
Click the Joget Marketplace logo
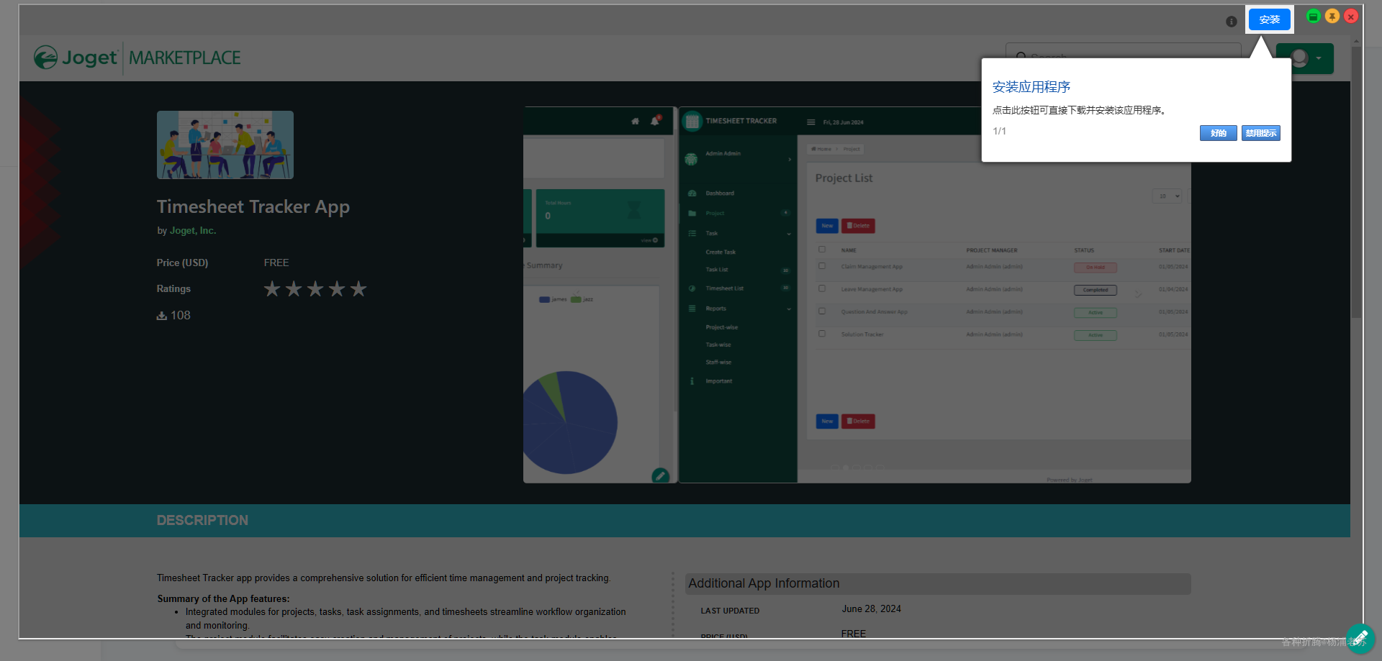(x=137, y=58)
